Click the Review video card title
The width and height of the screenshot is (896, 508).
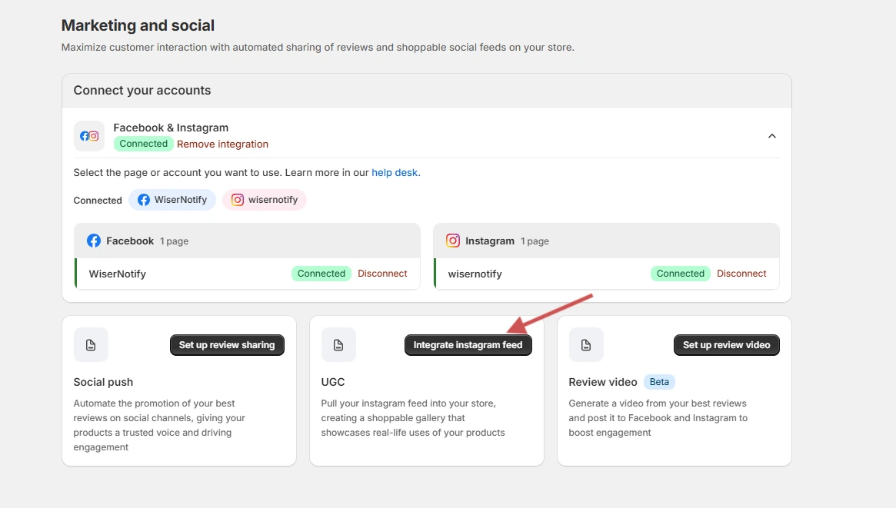(x=603, y=382)
